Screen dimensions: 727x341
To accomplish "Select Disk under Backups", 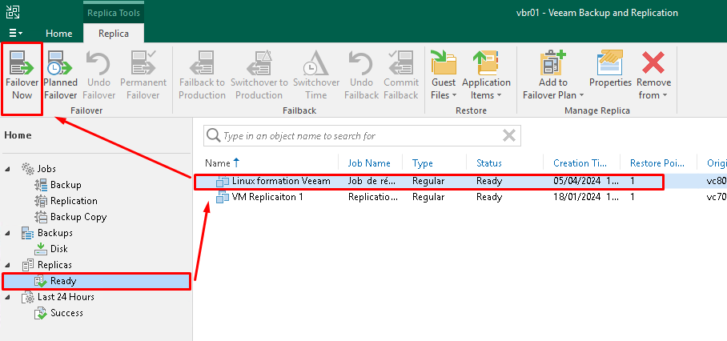I will click(x=59, y=249).
